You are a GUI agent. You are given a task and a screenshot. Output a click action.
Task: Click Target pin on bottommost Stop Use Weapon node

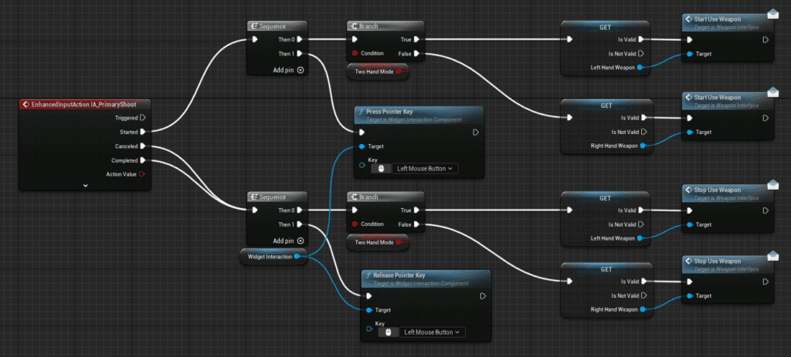689,296
